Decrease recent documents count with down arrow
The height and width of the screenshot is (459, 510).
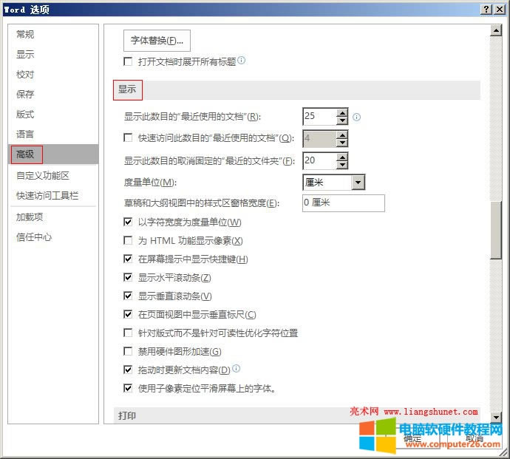341,120
